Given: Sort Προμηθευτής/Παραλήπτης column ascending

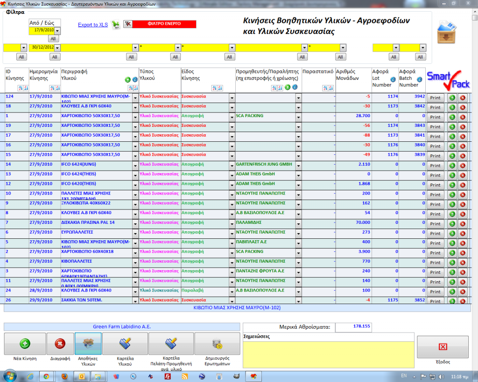Looking at the screenshot, I should point(274,88).
